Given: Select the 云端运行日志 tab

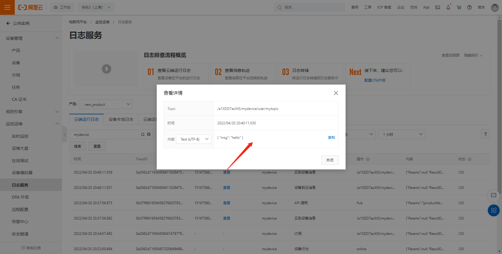Looking at the screenshot, I should pos(86,119).
